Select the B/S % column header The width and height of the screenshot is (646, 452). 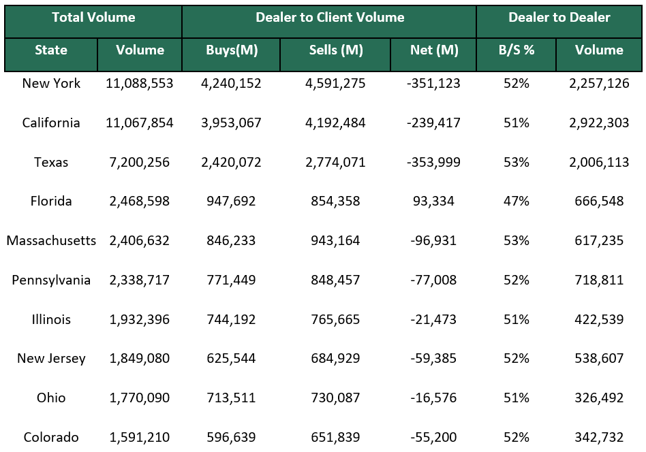(x=517, y=50)
